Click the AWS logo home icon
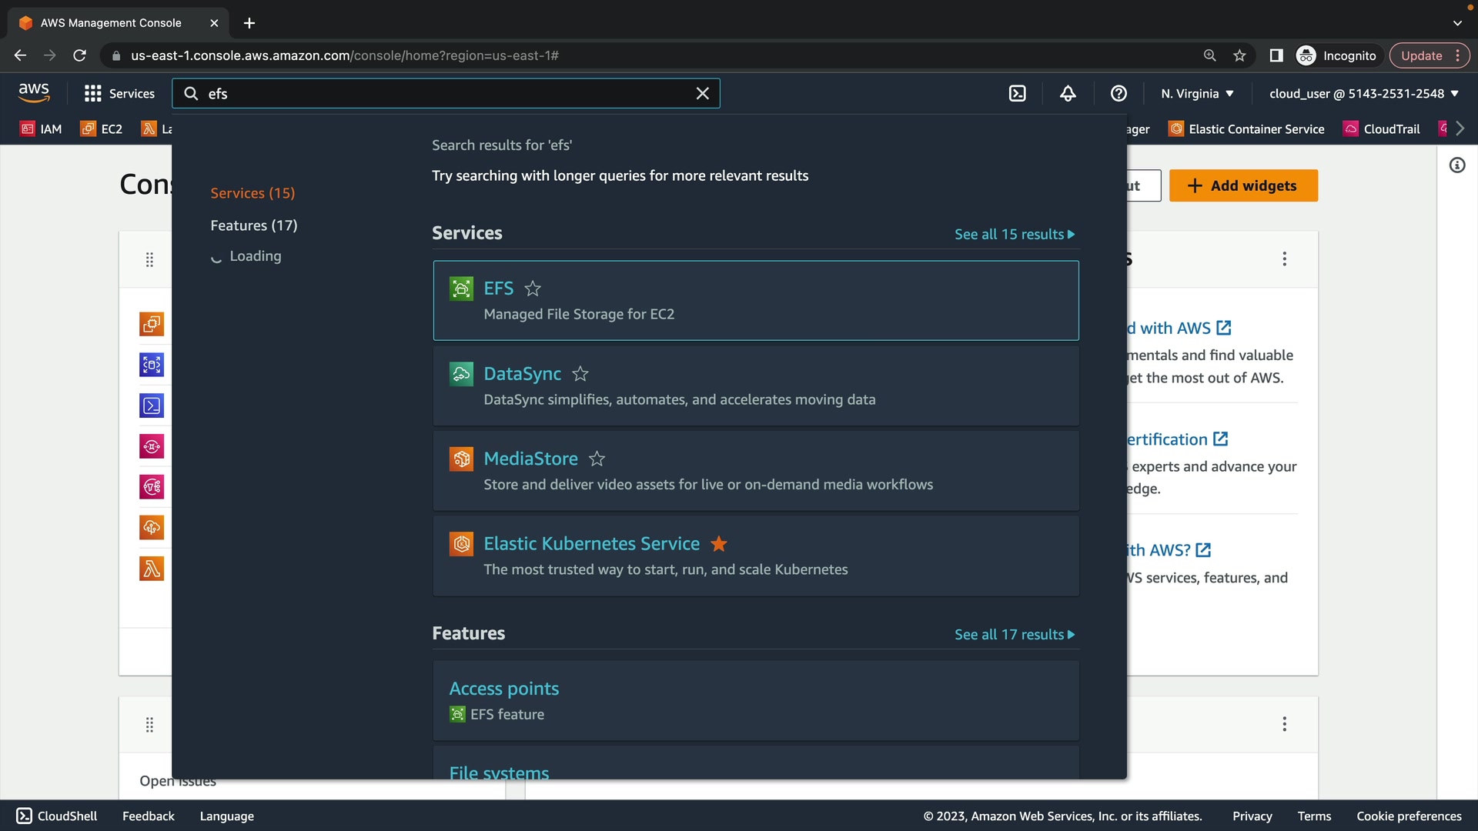Viewport: 1478px width, 831px height. (x=34, y=92)
